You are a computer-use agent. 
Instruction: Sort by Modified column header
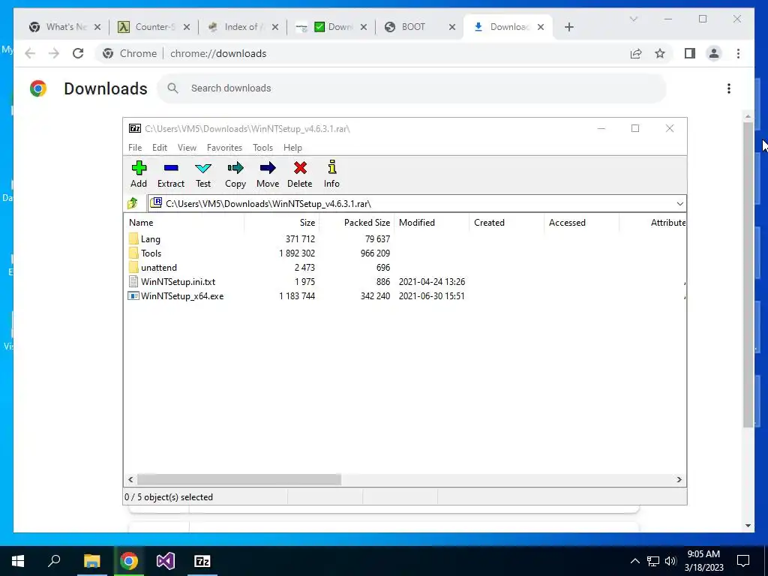point(431,222)
